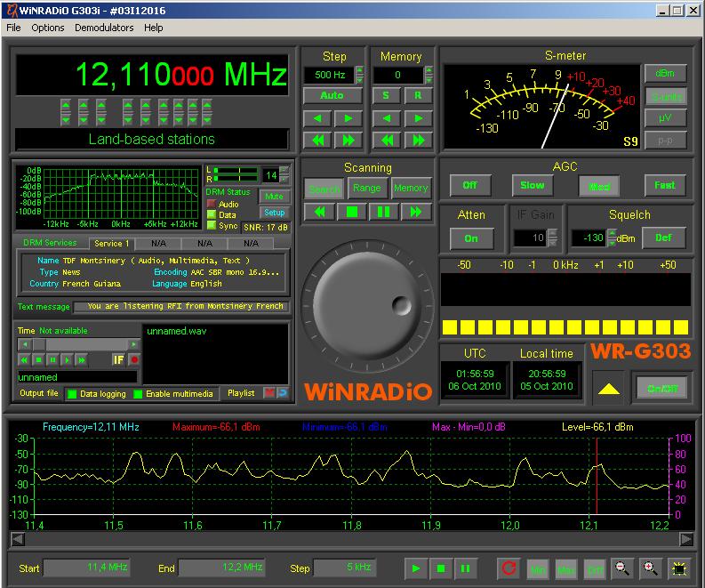Click the squelch Def button
The height and width of the screenshot is (588, 705).
click(663, 238)
